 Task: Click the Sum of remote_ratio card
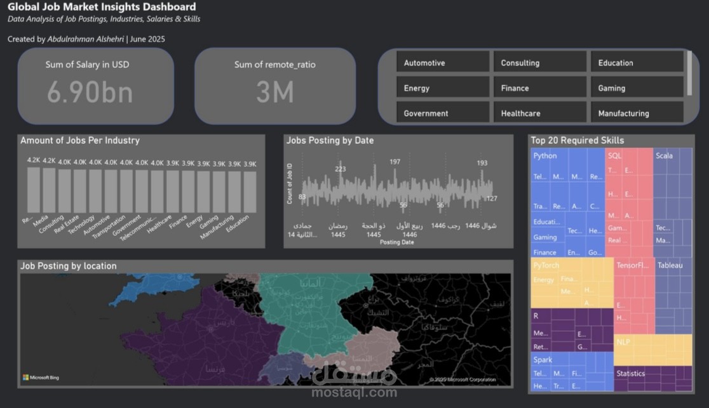tap(275, 86)
